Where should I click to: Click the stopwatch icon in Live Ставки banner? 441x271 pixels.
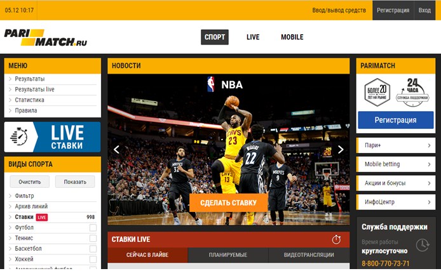pyautogui.click(x=20, y=137)
